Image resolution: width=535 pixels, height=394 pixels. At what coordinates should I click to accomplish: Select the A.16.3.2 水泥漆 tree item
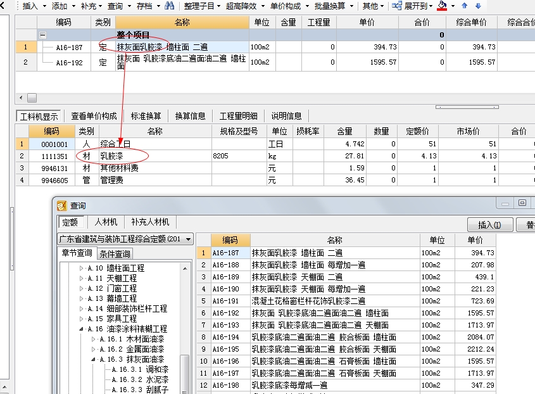[x=140, y=379]
